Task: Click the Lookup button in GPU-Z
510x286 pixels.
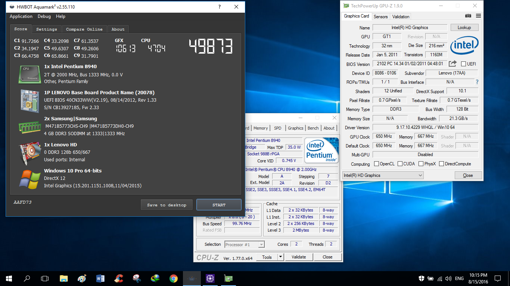Action: coord(464,28)
